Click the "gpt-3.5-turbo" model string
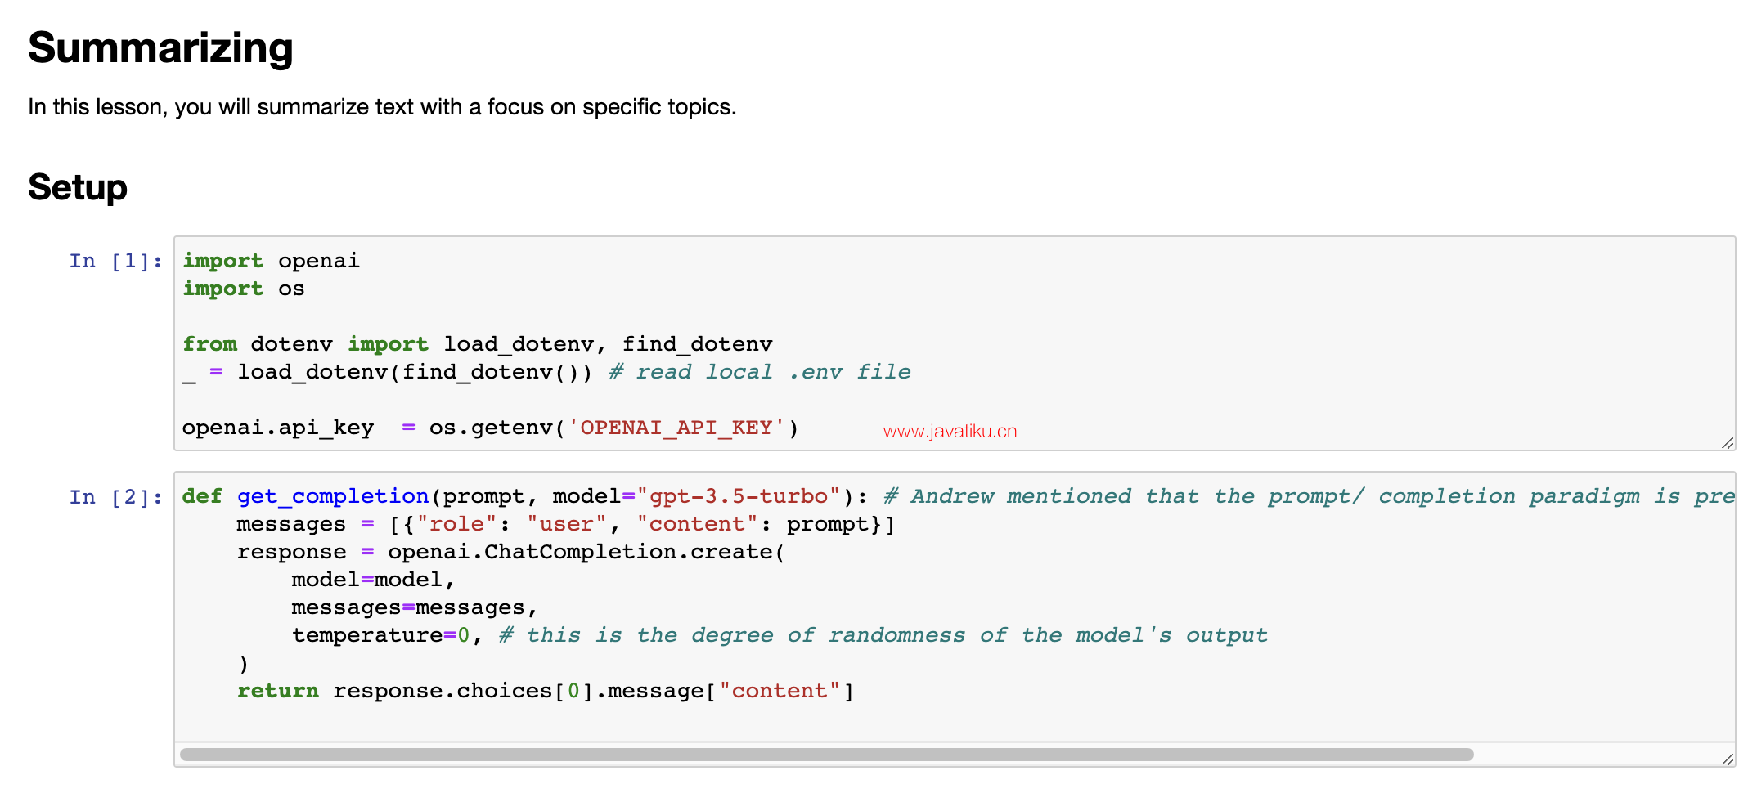Screen dimensions: 1757x793 coord(738,496)
